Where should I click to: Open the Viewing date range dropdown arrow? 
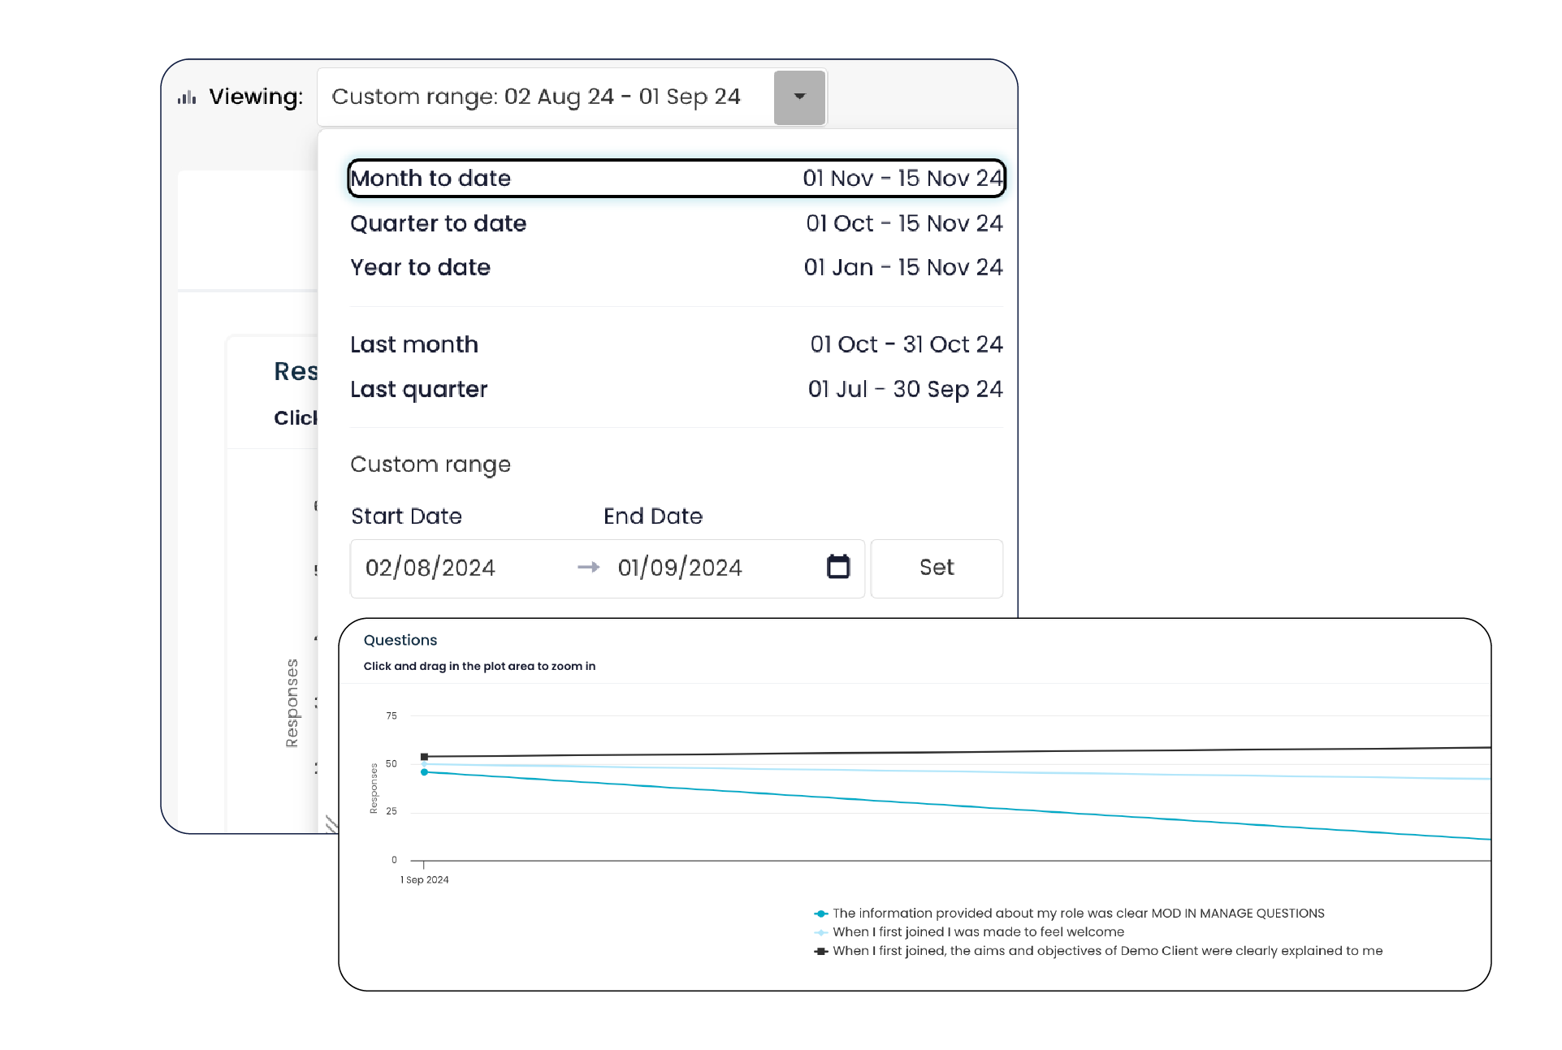click(799, 97)
